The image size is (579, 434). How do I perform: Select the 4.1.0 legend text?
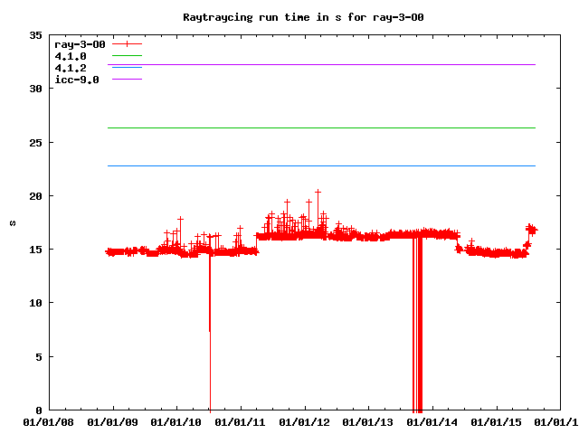[71, 56]
